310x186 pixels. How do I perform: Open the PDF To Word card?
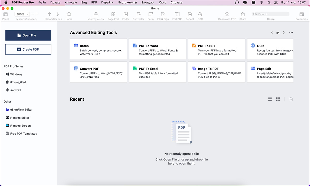click(x=158, y=49)
